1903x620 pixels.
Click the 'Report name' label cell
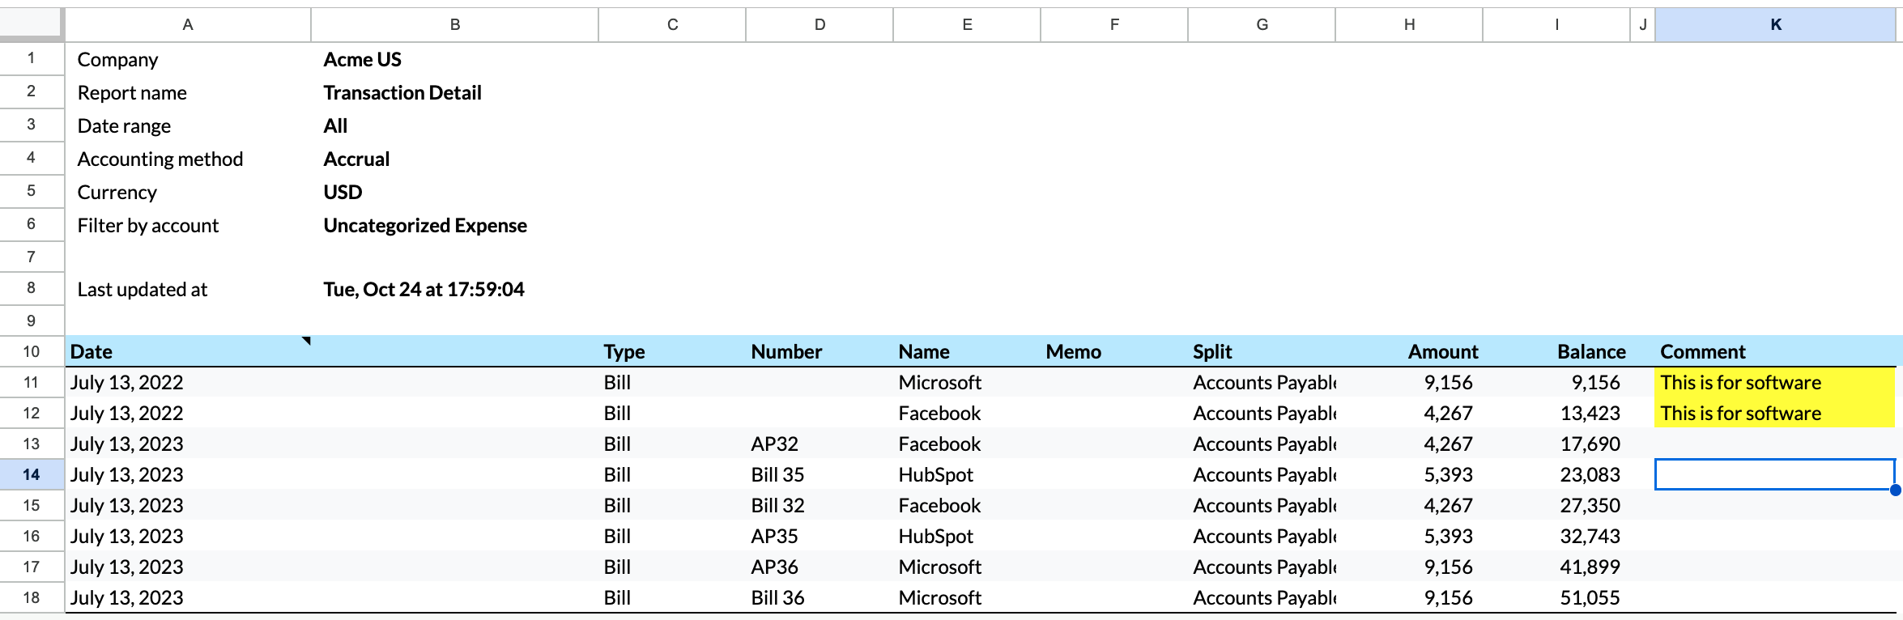(188, 92)
